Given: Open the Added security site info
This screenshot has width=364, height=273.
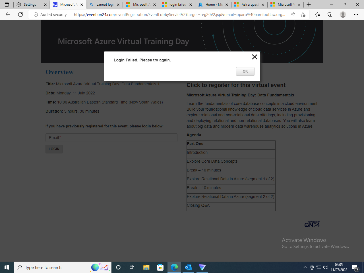Looking at the screenshot, I should click(x=50, y=15).
